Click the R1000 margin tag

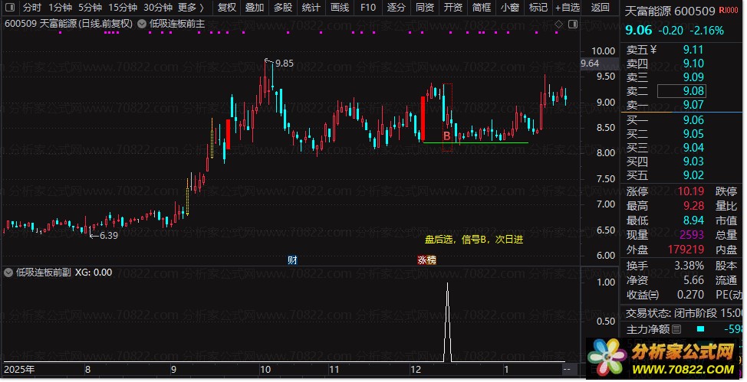coord(729,10)
